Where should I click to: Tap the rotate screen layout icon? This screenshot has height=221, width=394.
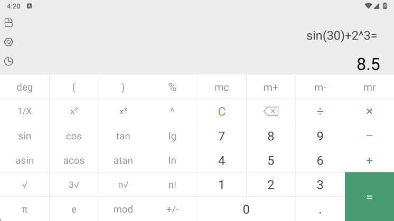(x=8, y=23)
